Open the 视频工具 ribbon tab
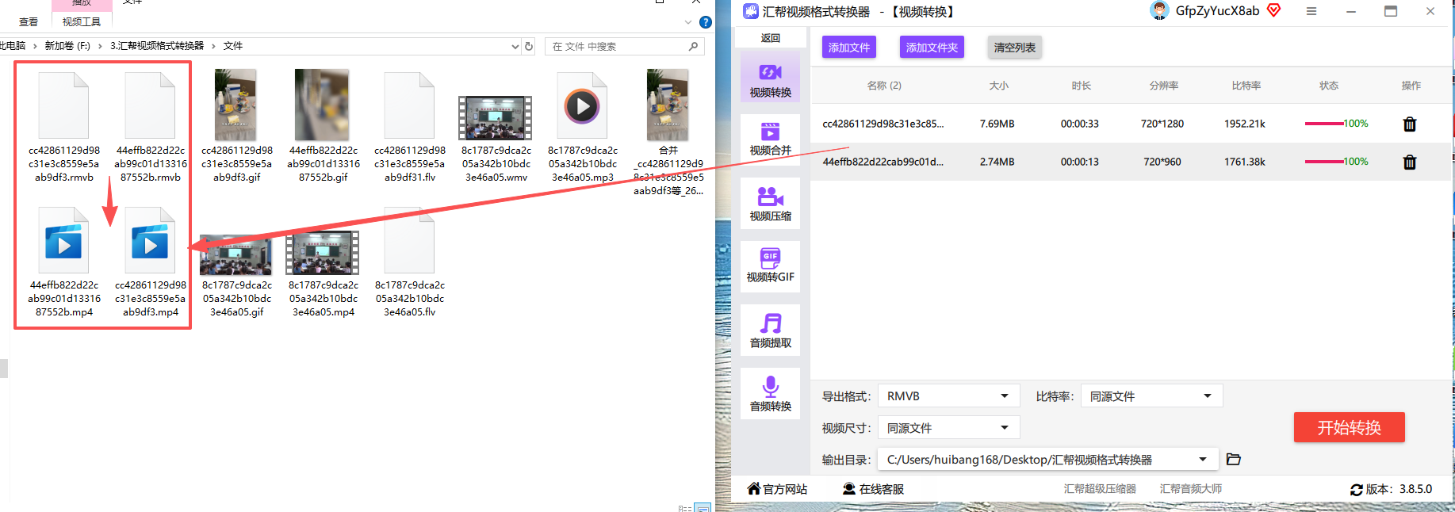Screen dimensions: 1455x512 (x=82, y=21)
